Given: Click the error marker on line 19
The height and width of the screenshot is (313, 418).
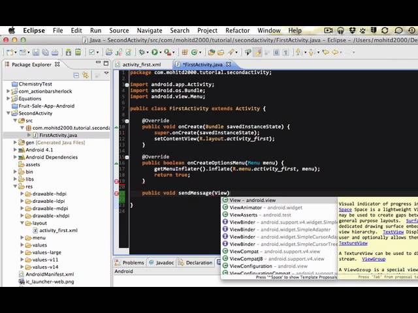Looking at the screenshot, I should click(x=116, y=181).
